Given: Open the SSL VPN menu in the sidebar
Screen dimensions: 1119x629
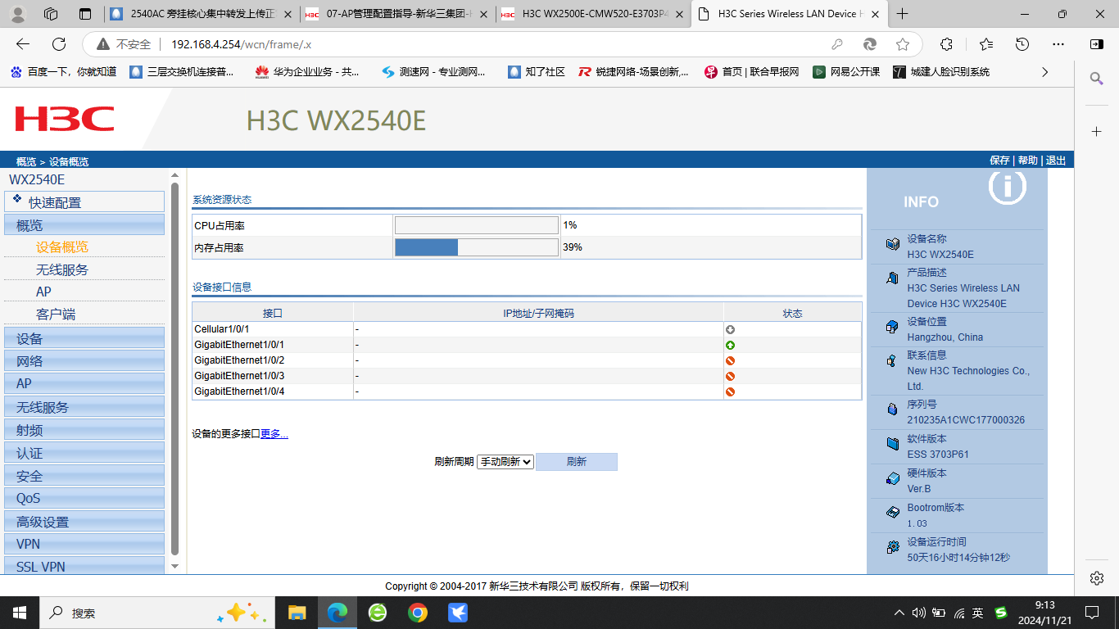Looking at the screenshot, I should (84, 567).
